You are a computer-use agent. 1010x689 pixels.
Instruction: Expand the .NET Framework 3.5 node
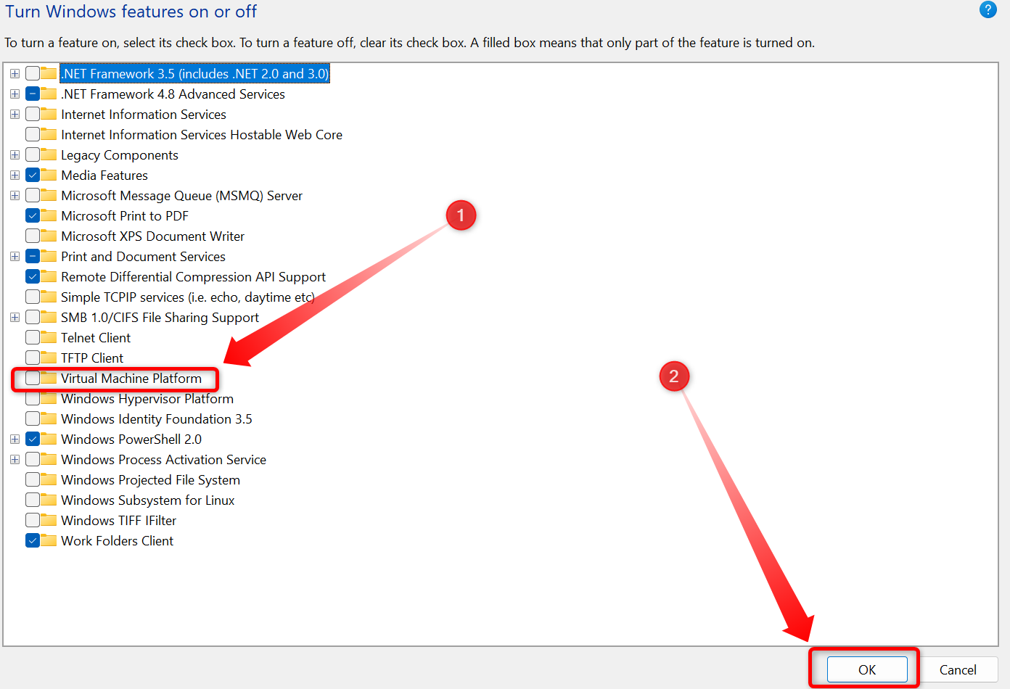click(x=15, y=73)
